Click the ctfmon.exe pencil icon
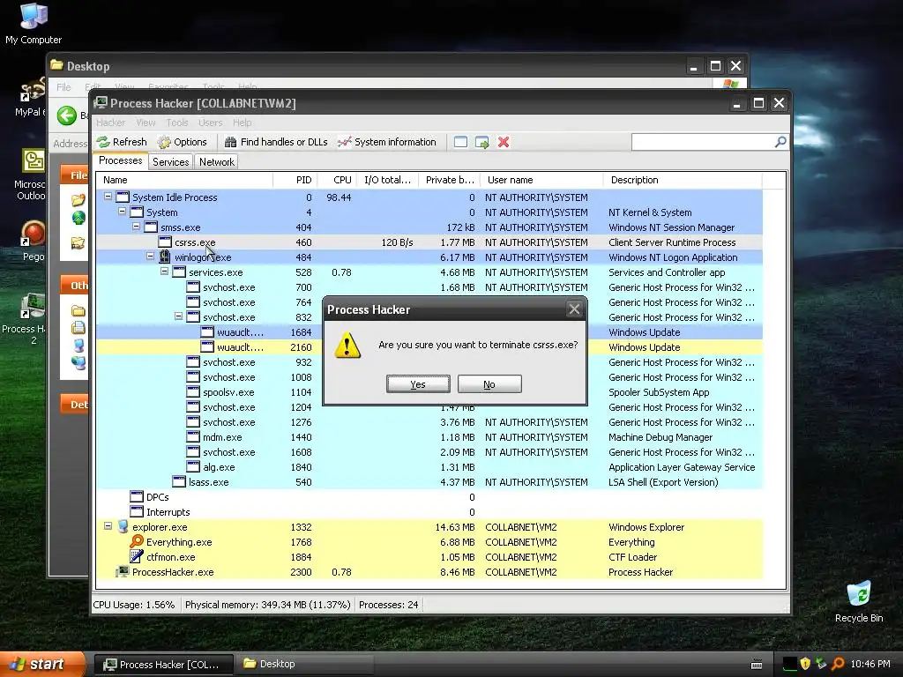 click(x=137, y=556)
